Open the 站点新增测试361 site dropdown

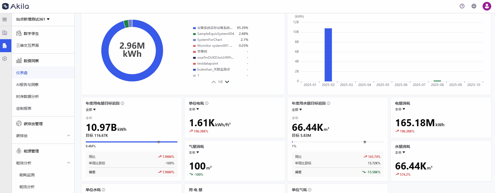click(33, 19)
